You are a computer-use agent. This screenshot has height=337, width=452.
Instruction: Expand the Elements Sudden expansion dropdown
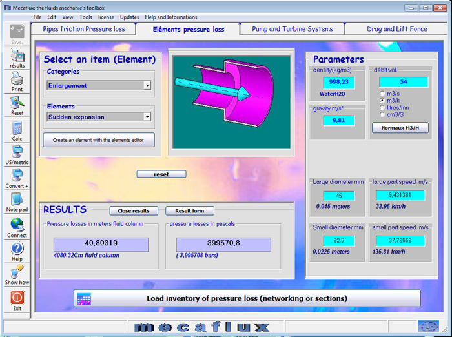pos(147,117)
